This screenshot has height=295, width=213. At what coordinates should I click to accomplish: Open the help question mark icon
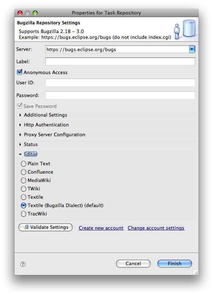[23, 264]
